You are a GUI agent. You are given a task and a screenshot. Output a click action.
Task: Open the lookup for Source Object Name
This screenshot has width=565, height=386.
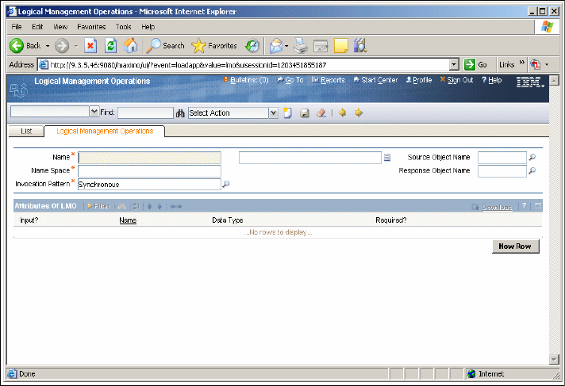pos(532,157)
